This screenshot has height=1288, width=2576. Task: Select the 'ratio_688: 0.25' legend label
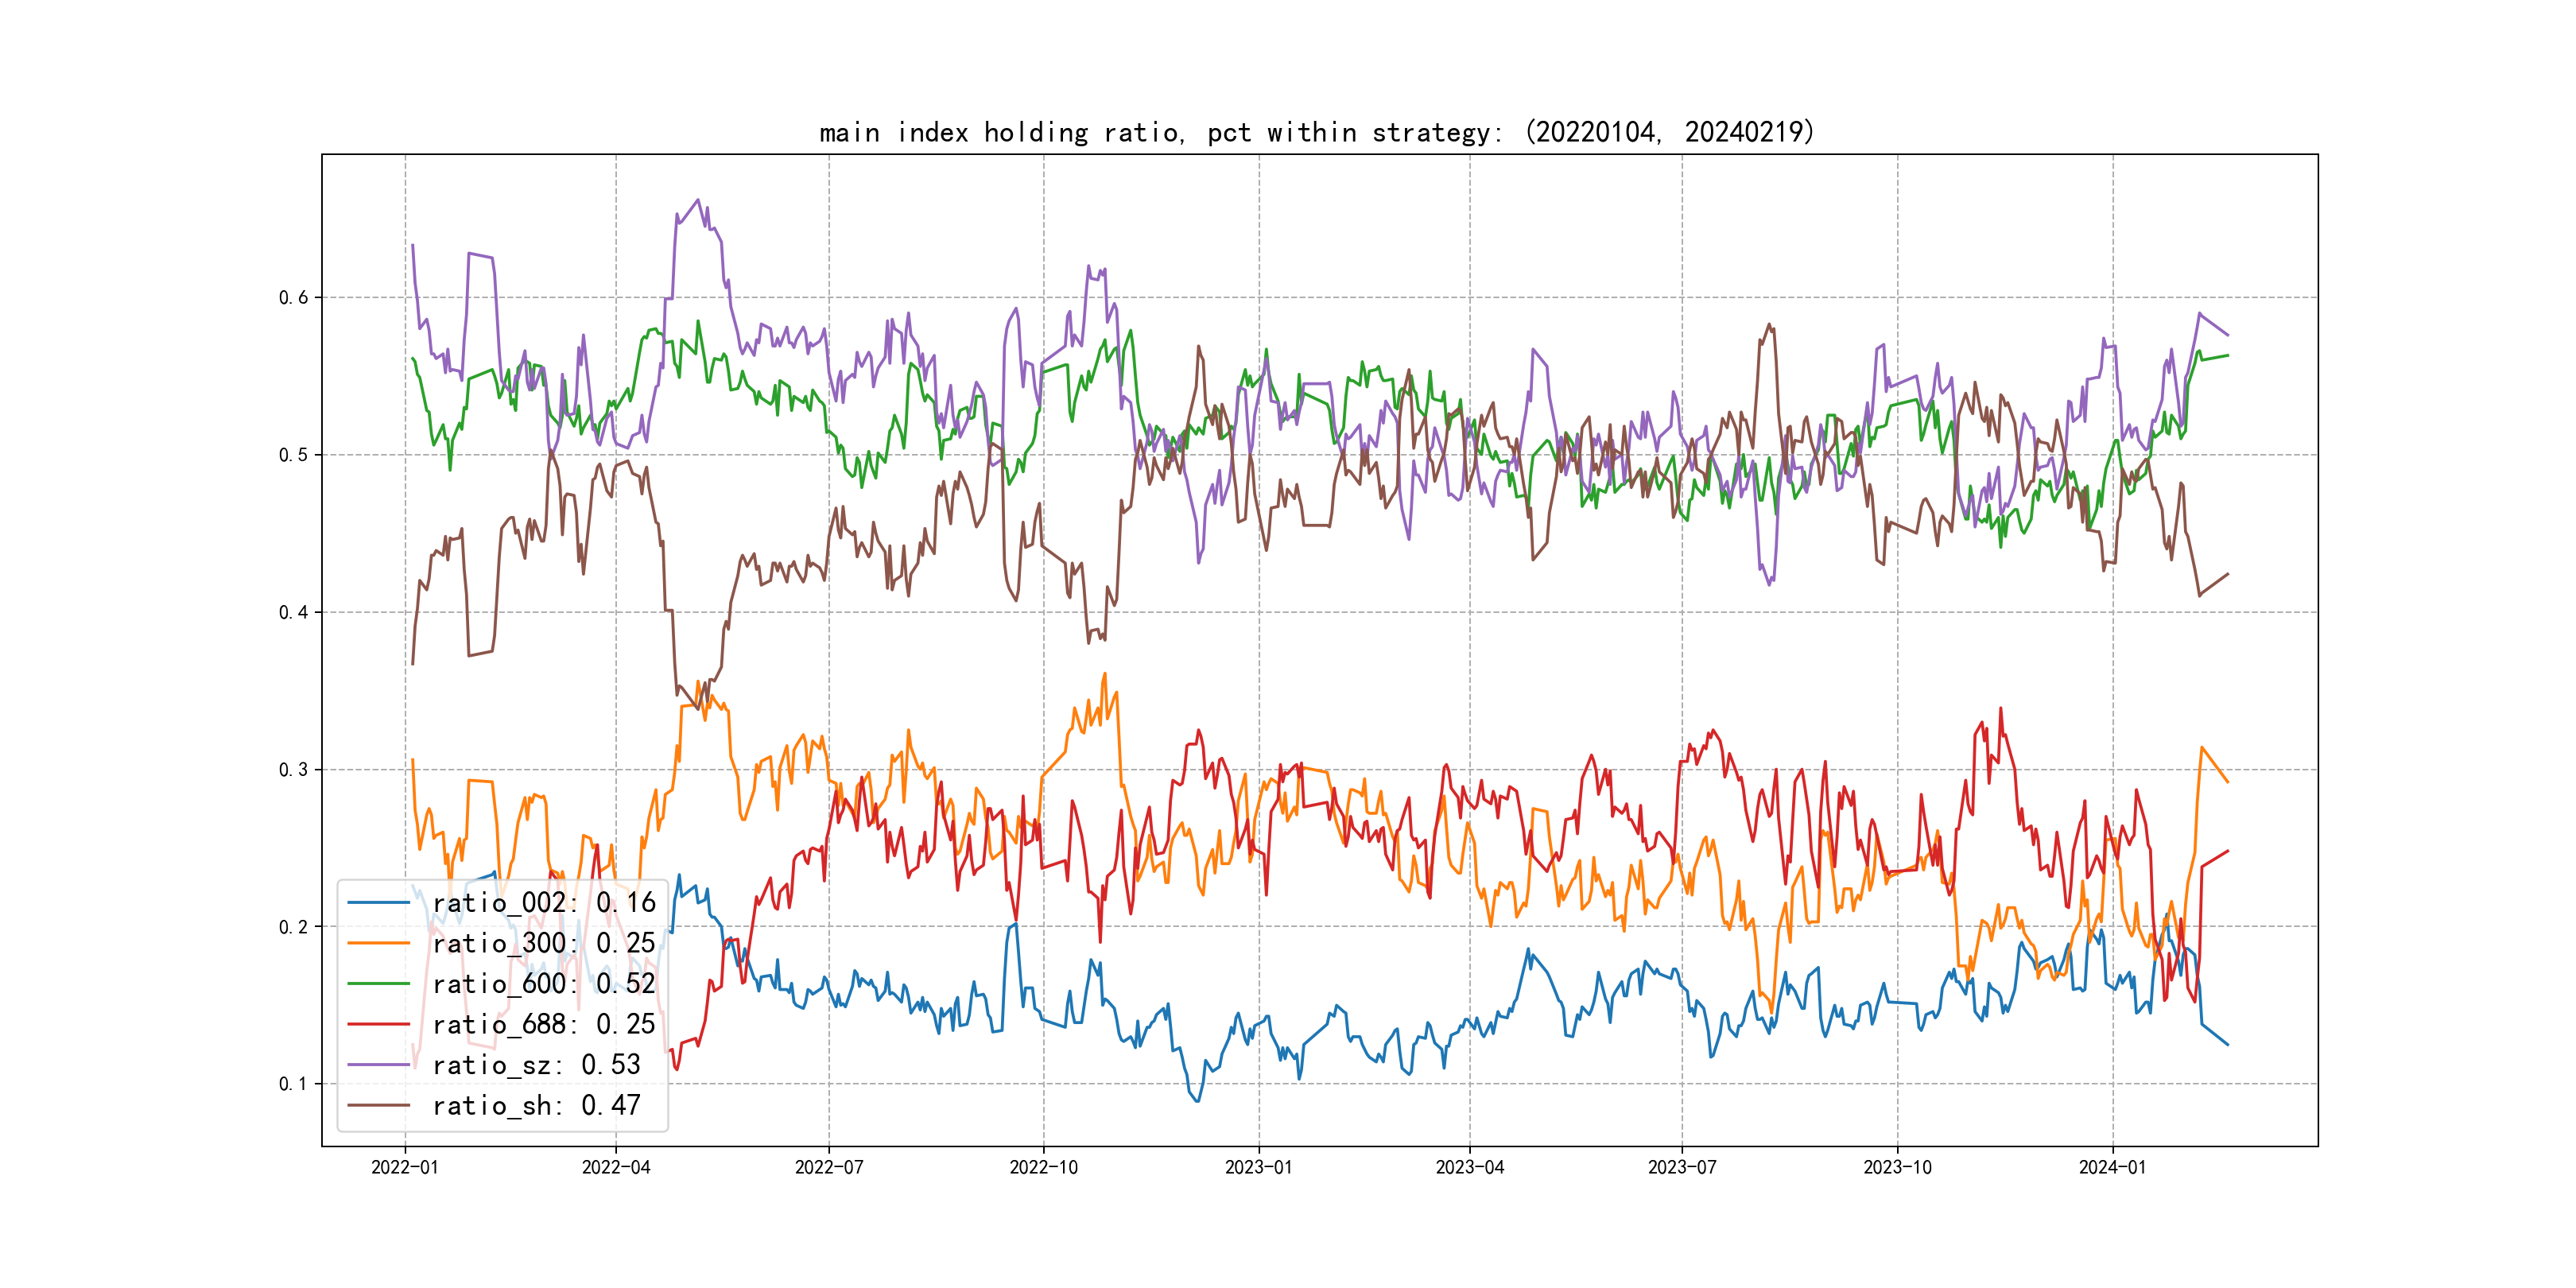tap(543, 1024)
